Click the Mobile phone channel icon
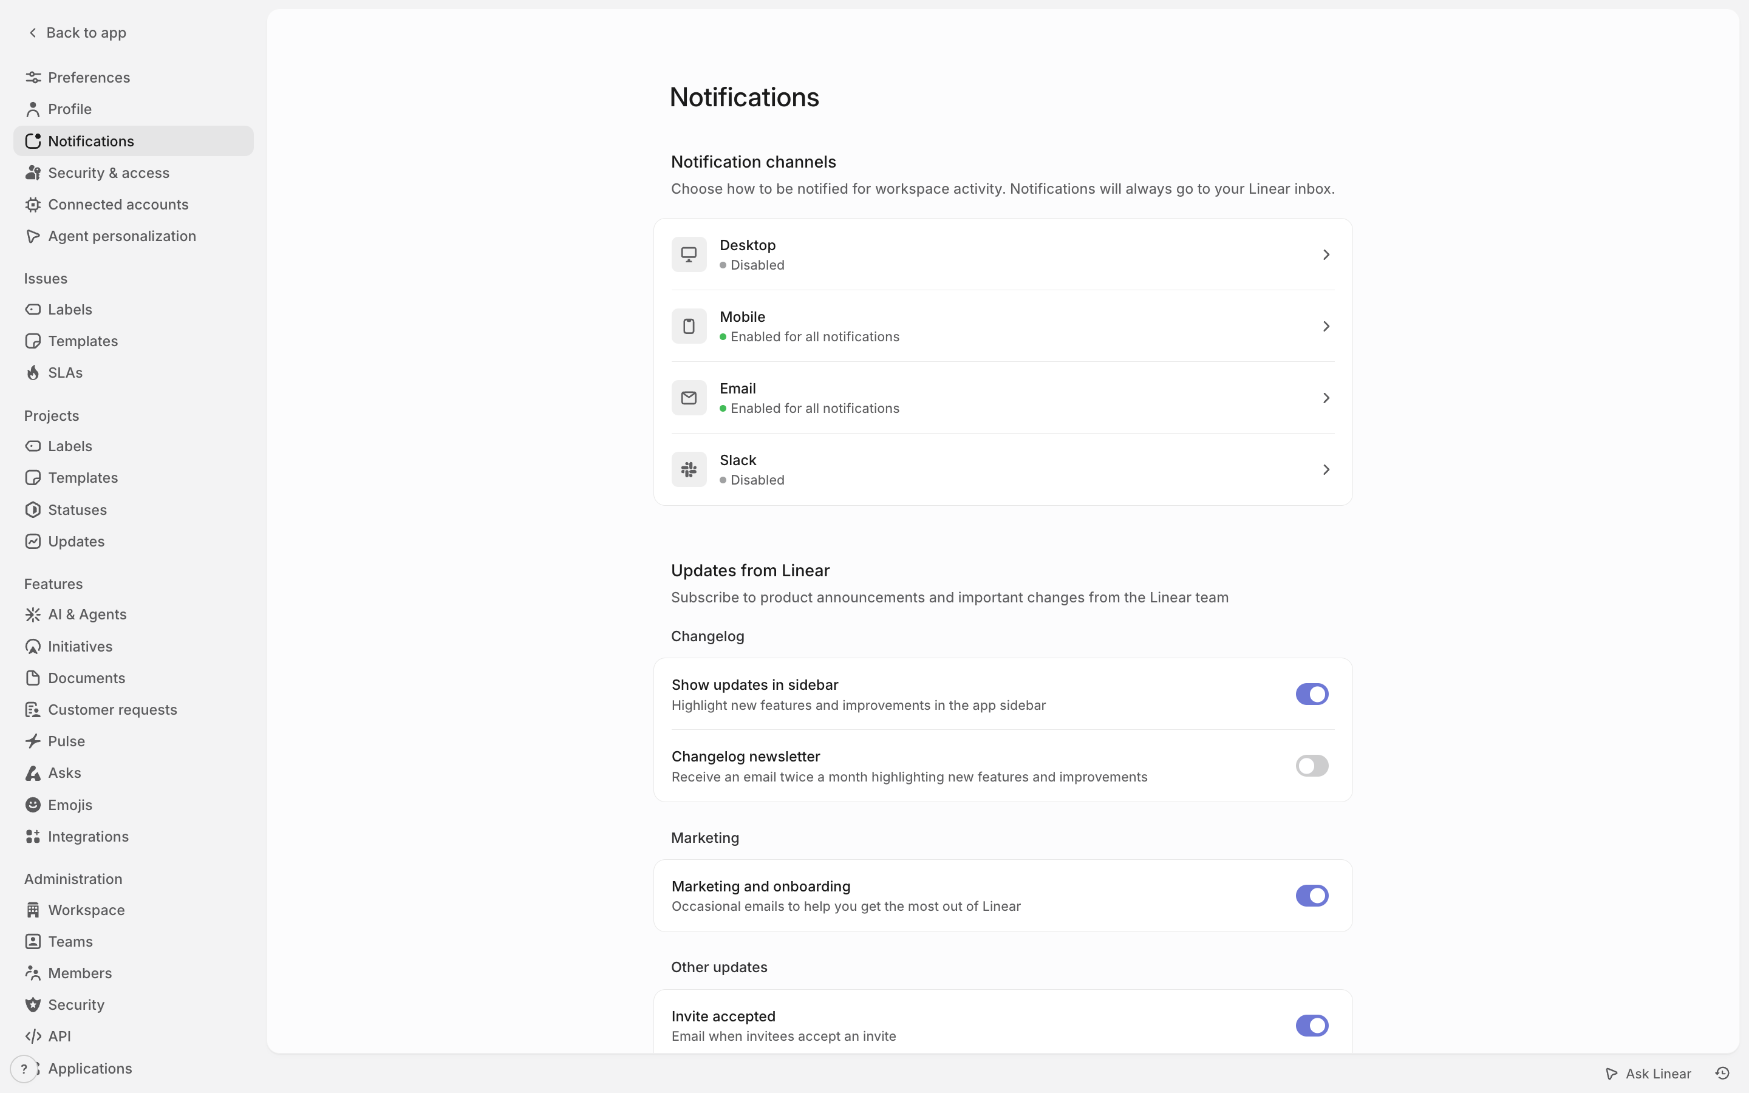This screenshot has height=1093, width=1749. coord(689,326)
